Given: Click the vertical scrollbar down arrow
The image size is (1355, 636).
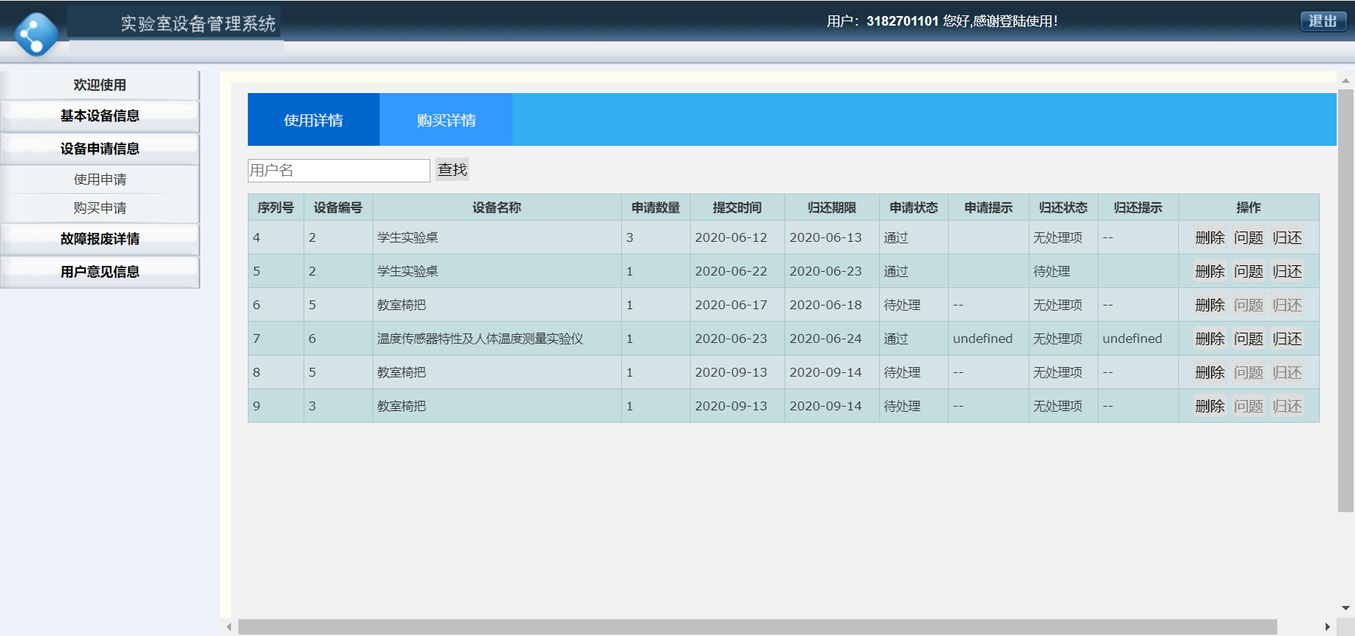Looking at the screenshot, I should (x=1345, y=608).
